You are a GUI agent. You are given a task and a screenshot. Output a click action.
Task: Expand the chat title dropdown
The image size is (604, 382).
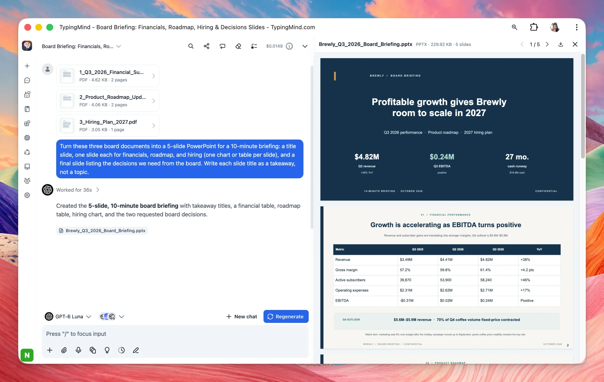[x=119, y=46]
